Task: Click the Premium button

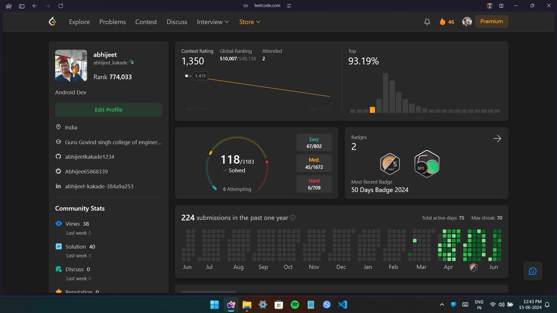Action: click(492, 21)
